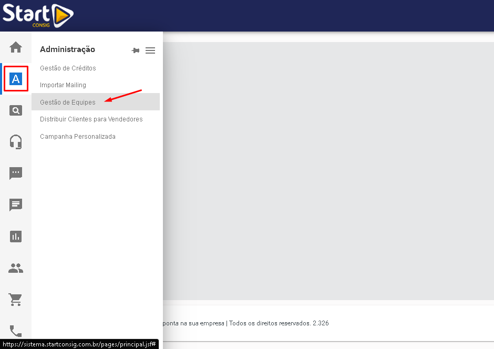Click the Start Consig logo
Viewport: 494px width, 349px height.
pos(38,15)
